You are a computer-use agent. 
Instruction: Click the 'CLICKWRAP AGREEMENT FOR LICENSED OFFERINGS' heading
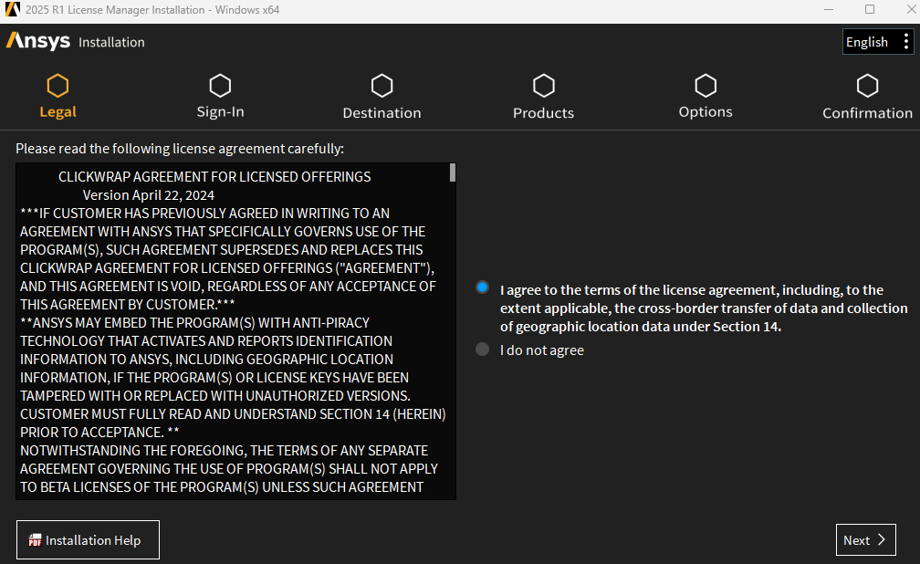[214, 177]
